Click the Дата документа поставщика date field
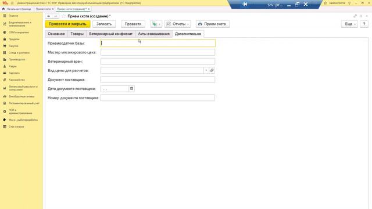 coord(115,89)
